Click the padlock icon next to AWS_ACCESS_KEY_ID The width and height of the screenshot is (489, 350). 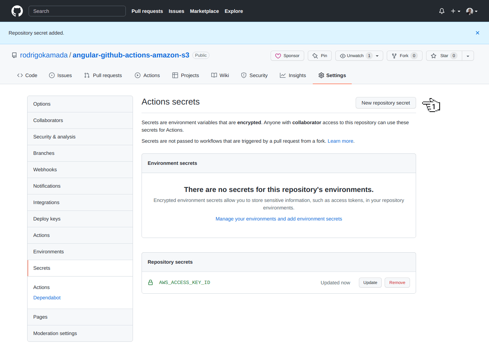150,282
